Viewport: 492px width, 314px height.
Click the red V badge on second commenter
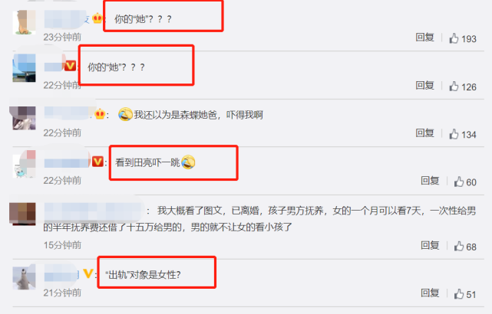[71, 66]
